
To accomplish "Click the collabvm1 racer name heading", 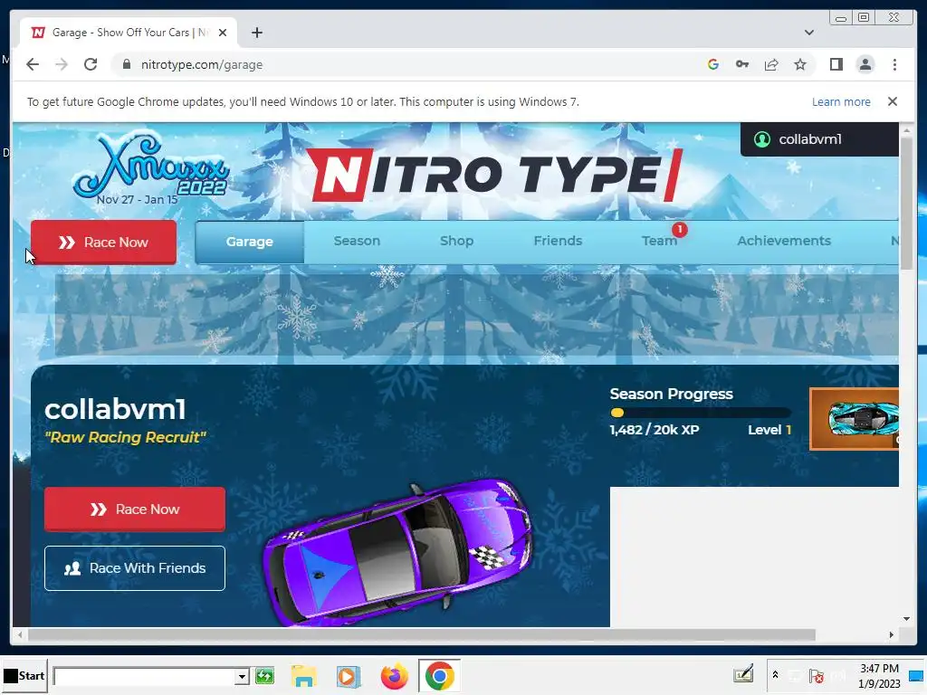I will pyautogui.click(x=115, y=409).
